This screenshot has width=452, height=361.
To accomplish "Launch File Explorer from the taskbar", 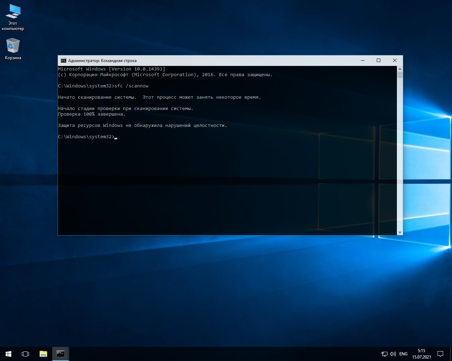I will (43, 354).
